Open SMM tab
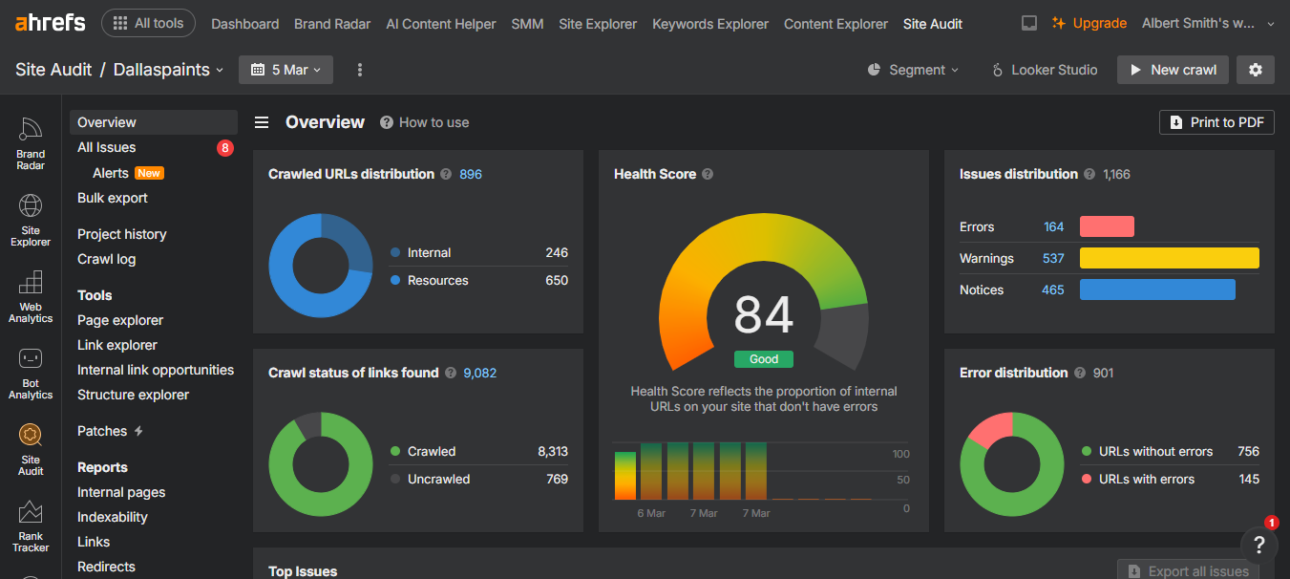This screenshot has height=579, width=1290. (527, 24)
